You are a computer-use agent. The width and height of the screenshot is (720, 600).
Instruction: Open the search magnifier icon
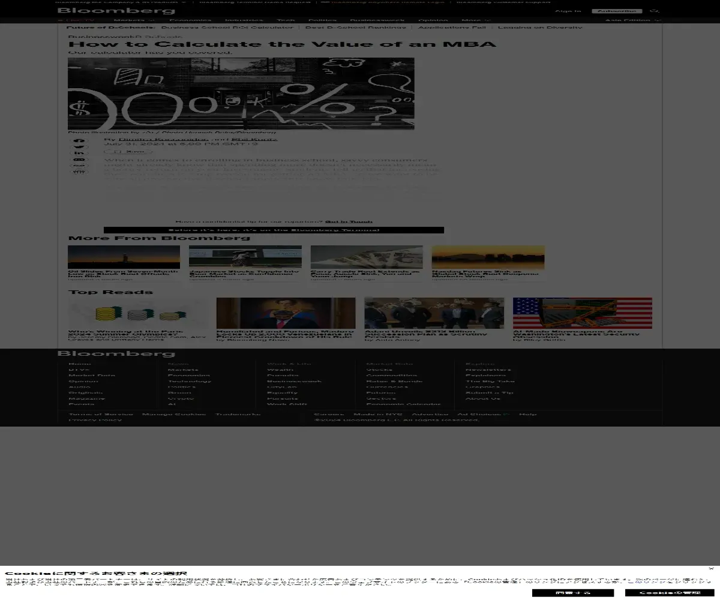click(655, 11)
